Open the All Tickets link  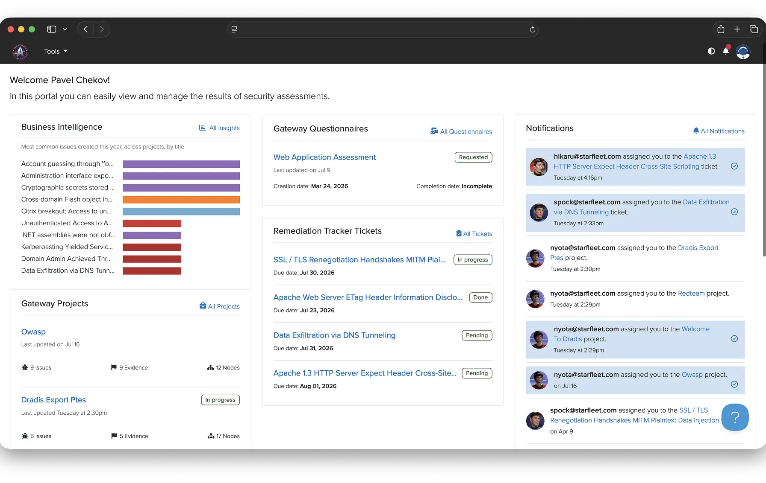point(474,234)
